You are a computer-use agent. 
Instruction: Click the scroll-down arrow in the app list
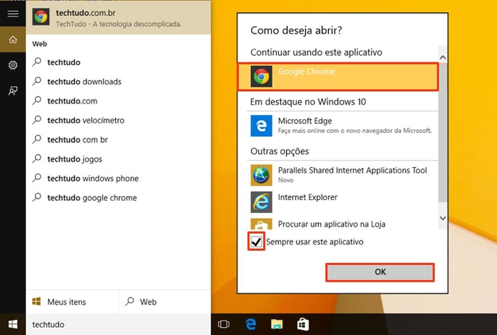443,218
